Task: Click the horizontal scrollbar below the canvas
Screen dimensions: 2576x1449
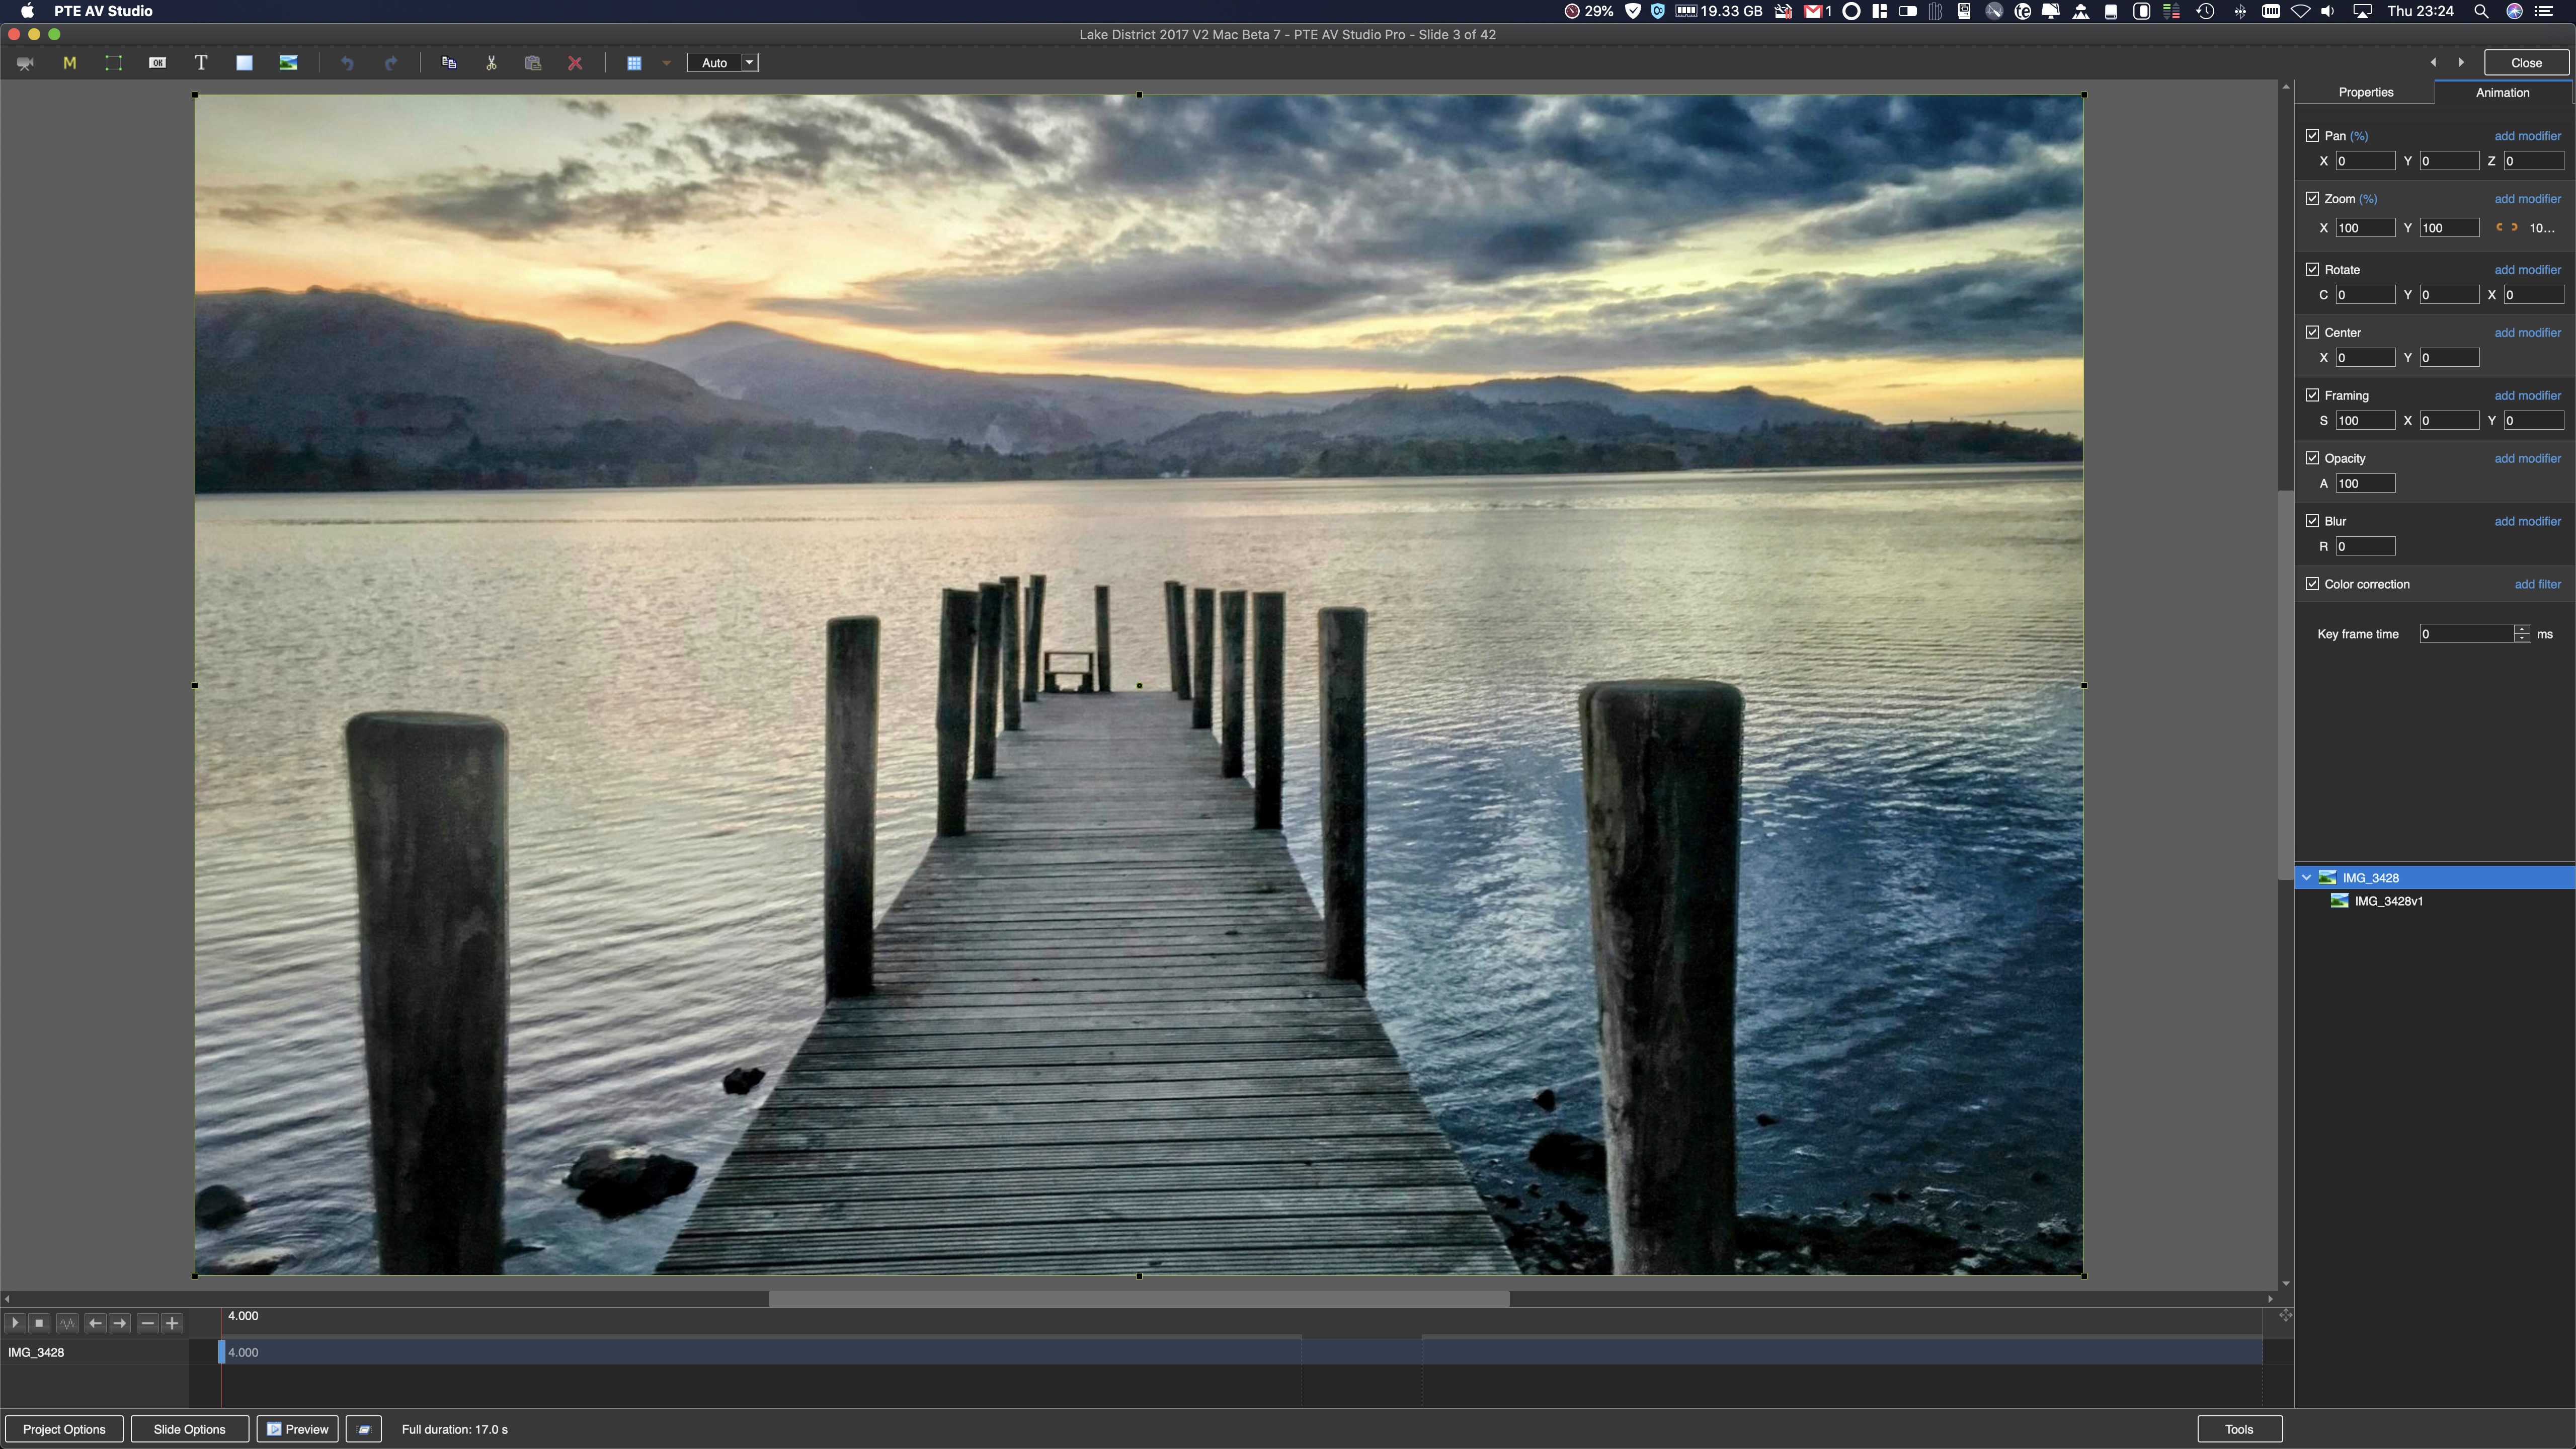Action: [1138, 1299]
